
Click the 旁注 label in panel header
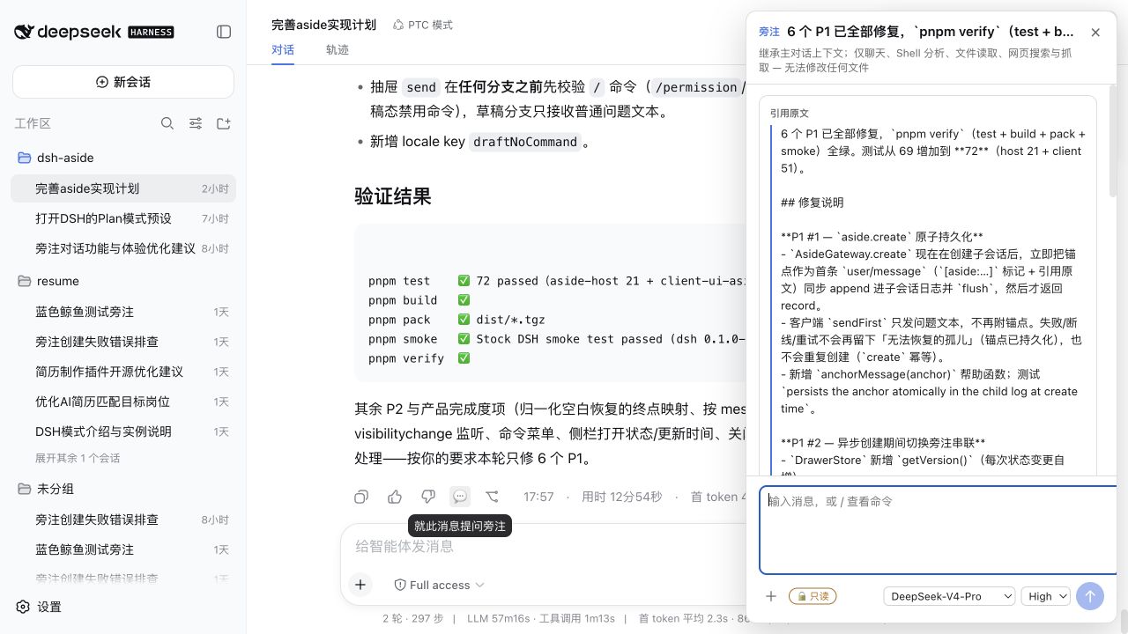coord(769,32)
